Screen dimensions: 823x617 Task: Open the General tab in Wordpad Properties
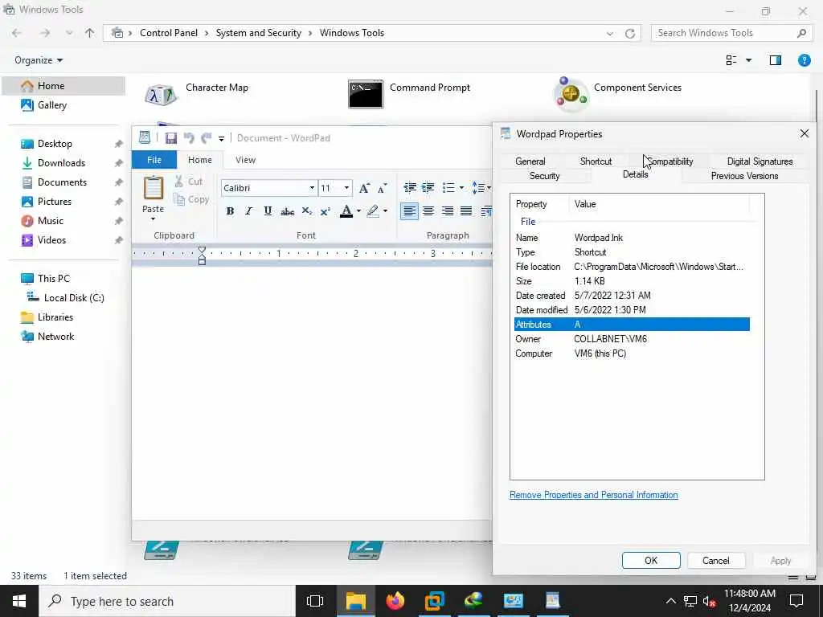click(530, 161)
